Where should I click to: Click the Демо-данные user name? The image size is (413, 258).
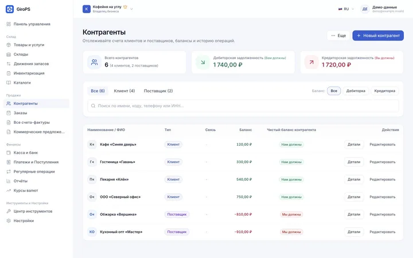[384, 7]
